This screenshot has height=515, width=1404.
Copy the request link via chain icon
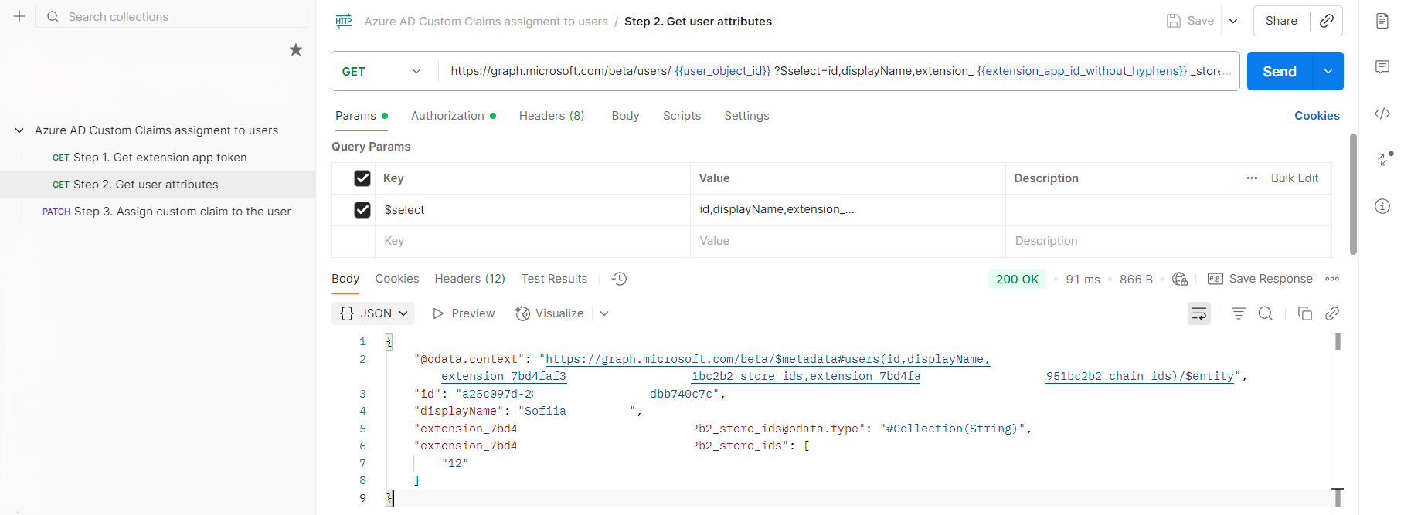(1327, 21)
